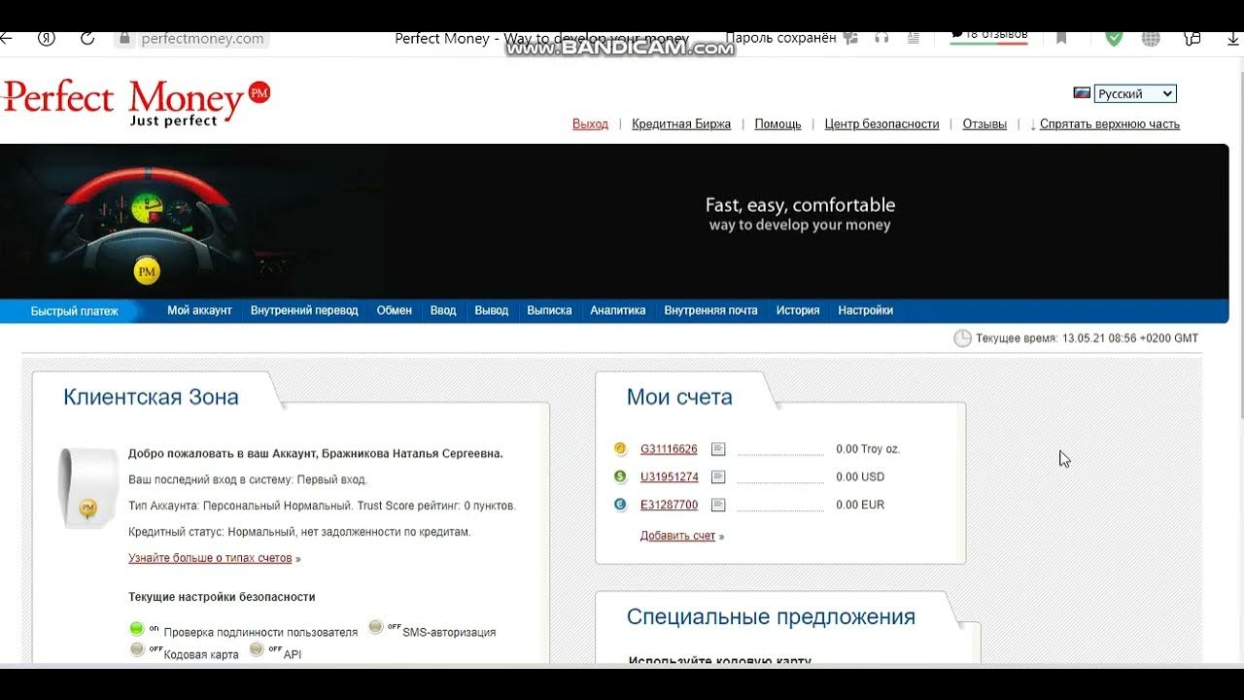Click the headphones read-aloud icon
1244x700 pixels.
tap(882, 39)
